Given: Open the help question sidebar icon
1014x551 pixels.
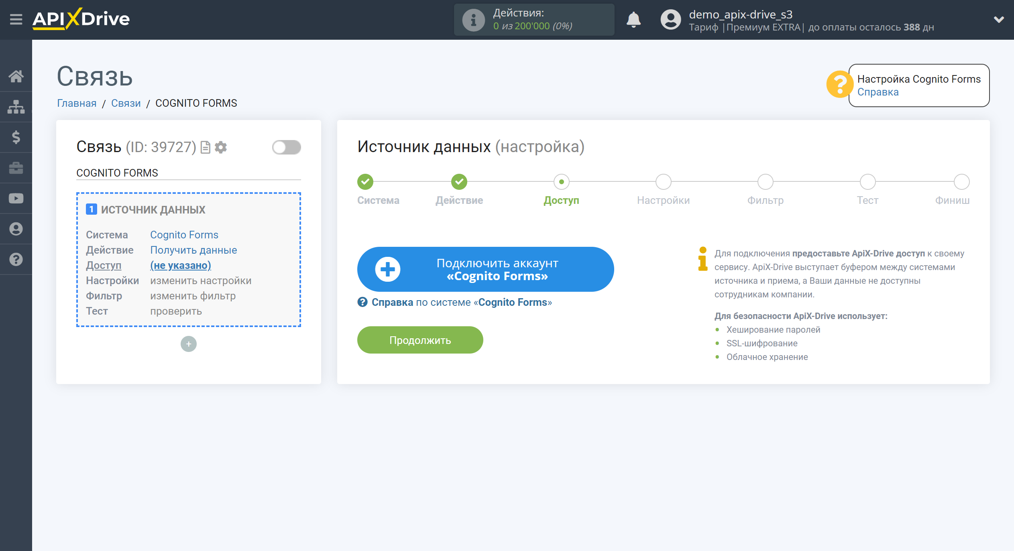Looking at the screenshot, I should [x=16, y=259].
